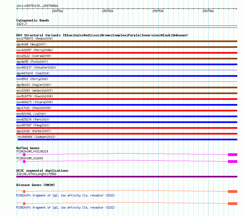
Task: Click the 1q23.3 cytogenetic band label
Action: (21, 24)
